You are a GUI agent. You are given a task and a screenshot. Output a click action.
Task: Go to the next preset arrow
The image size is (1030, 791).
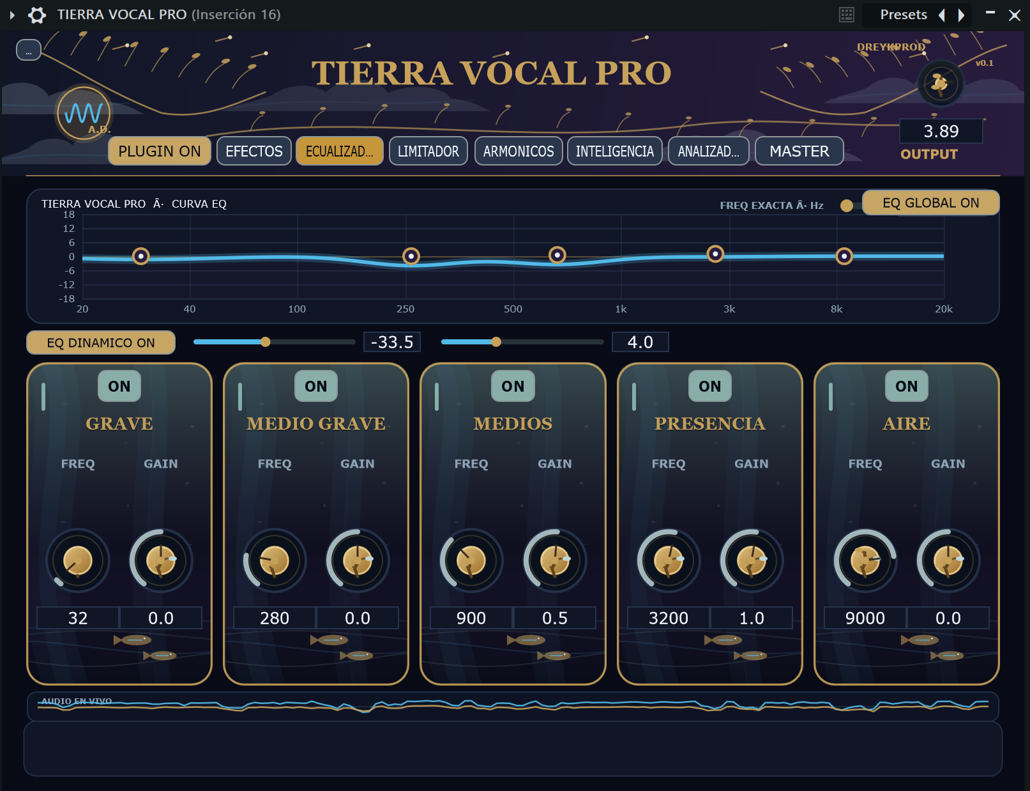[x=961, y=15]
